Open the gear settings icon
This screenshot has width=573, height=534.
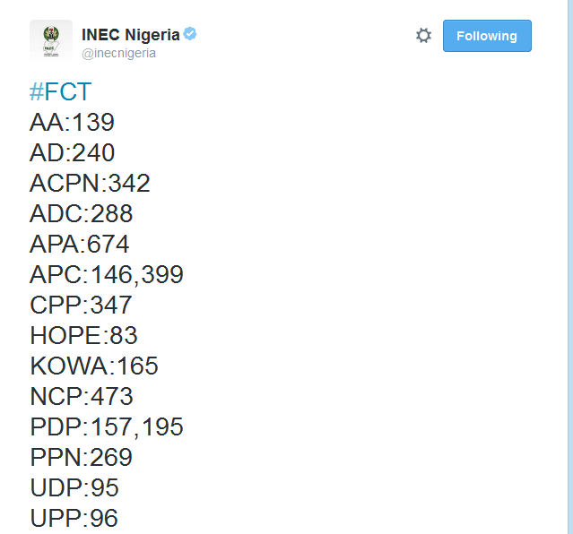[x=423, y=36]
